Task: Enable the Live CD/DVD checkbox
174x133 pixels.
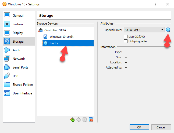Action: [x=126, y=36]
